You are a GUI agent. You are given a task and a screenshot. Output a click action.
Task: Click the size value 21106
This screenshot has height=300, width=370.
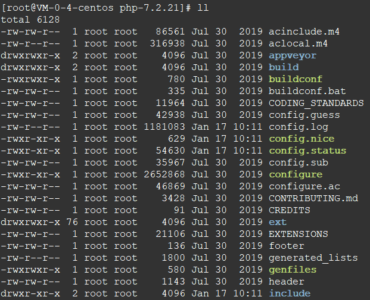170,234
